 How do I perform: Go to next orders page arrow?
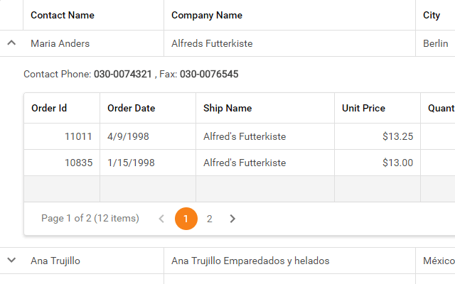click(232, 219)
